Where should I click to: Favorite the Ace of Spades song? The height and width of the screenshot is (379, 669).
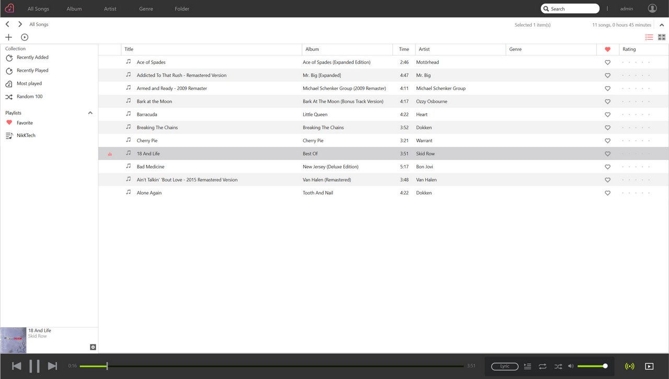(607, 62)
